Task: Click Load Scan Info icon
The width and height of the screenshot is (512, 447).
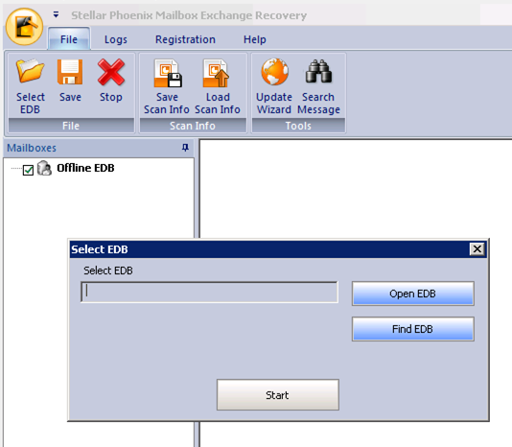Action: click(x=216, y=73)
